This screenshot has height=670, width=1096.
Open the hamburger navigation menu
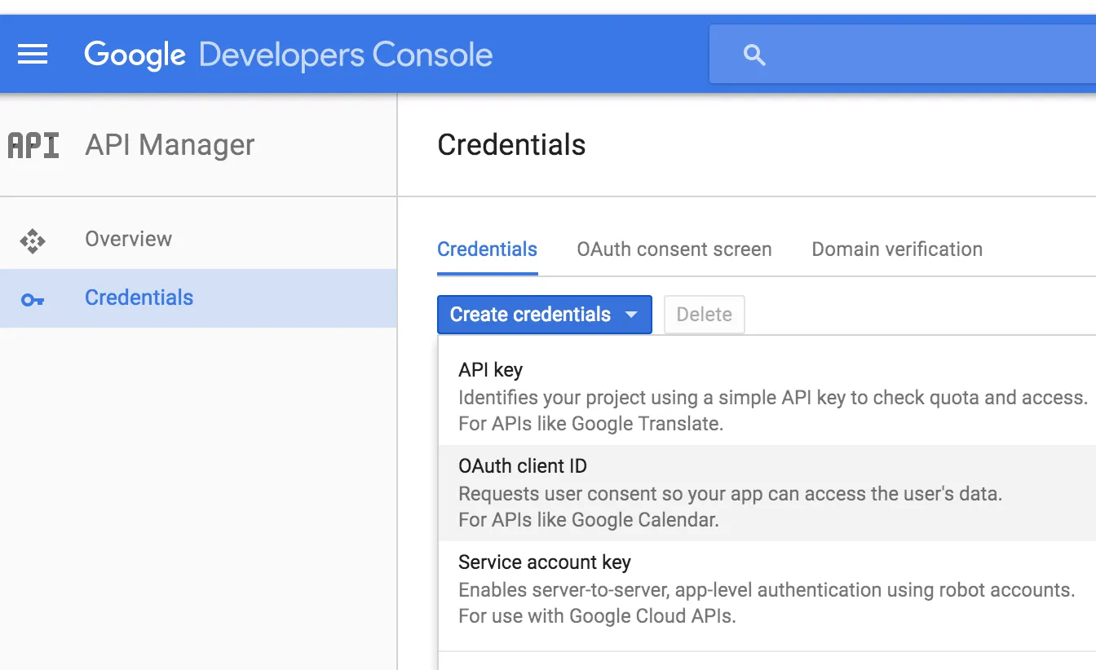coord(33,55)
